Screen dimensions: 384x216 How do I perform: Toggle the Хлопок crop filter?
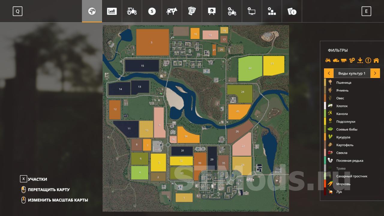point(352,106)
